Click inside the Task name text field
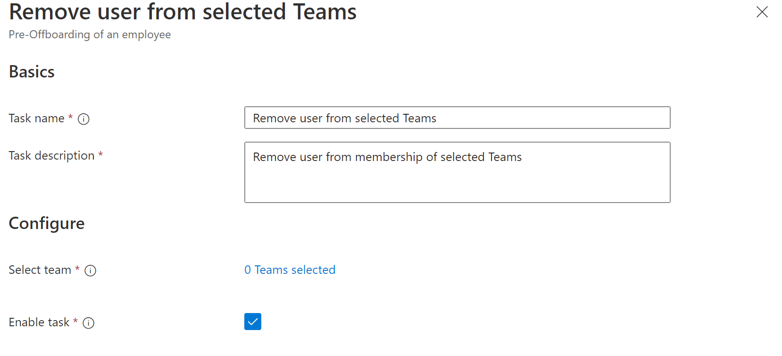782x356 pixels. coord(457,118)
